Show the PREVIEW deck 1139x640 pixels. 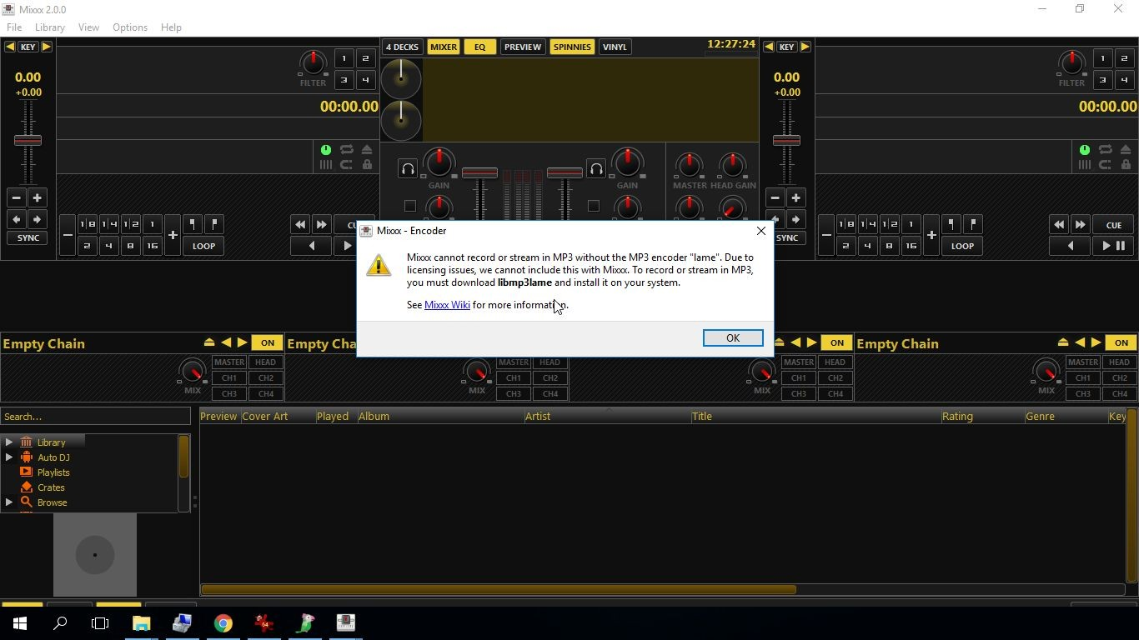coord(523,47)
